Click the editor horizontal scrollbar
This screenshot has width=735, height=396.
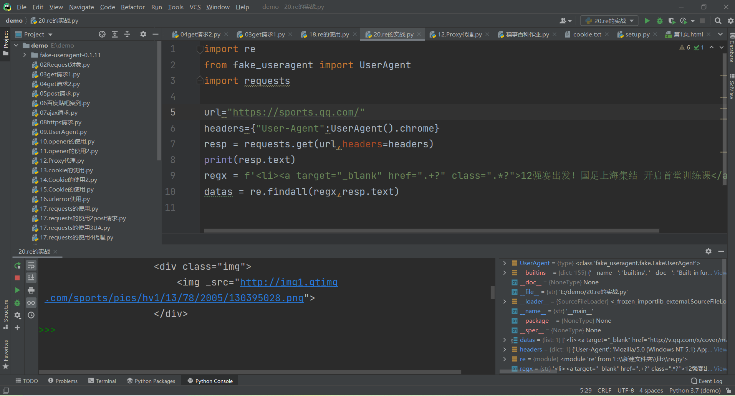pyautogui.click(x=432, y=231)
